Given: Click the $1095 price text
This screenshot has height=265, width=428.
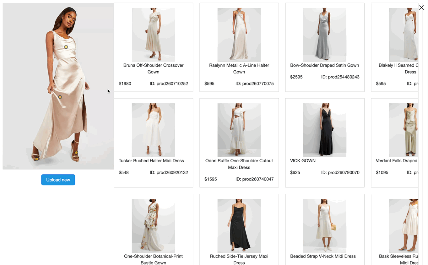Looking at the screenshot, I should click(382, 172).
